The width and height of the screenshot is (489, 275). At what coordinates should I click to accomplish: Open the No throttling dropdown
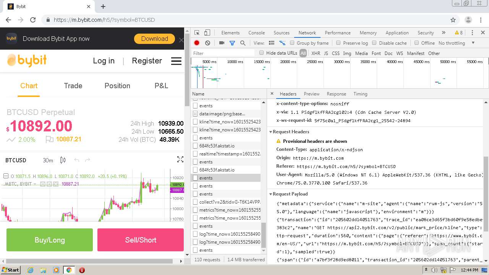pos(457,43)
